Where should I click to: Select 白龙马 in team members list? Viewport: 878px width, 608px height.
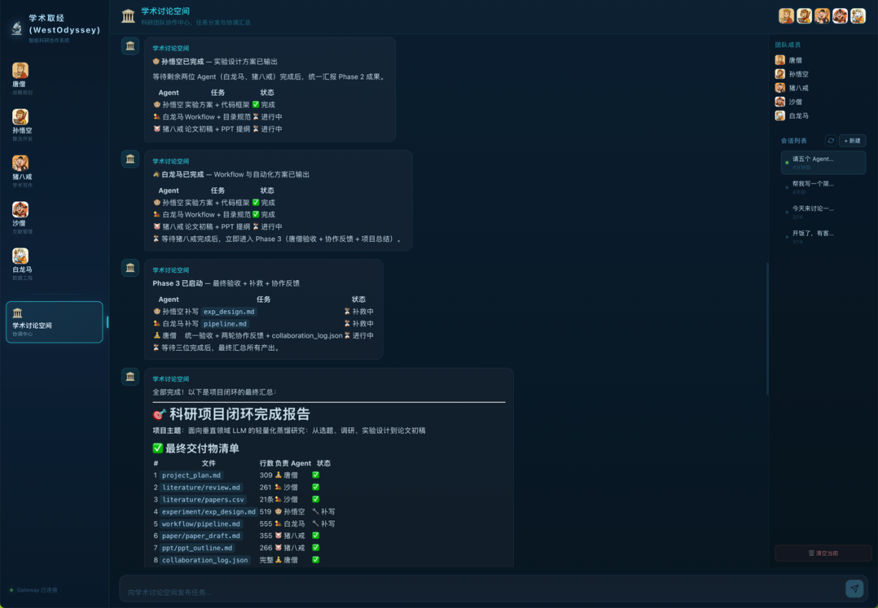pos(798,116)
